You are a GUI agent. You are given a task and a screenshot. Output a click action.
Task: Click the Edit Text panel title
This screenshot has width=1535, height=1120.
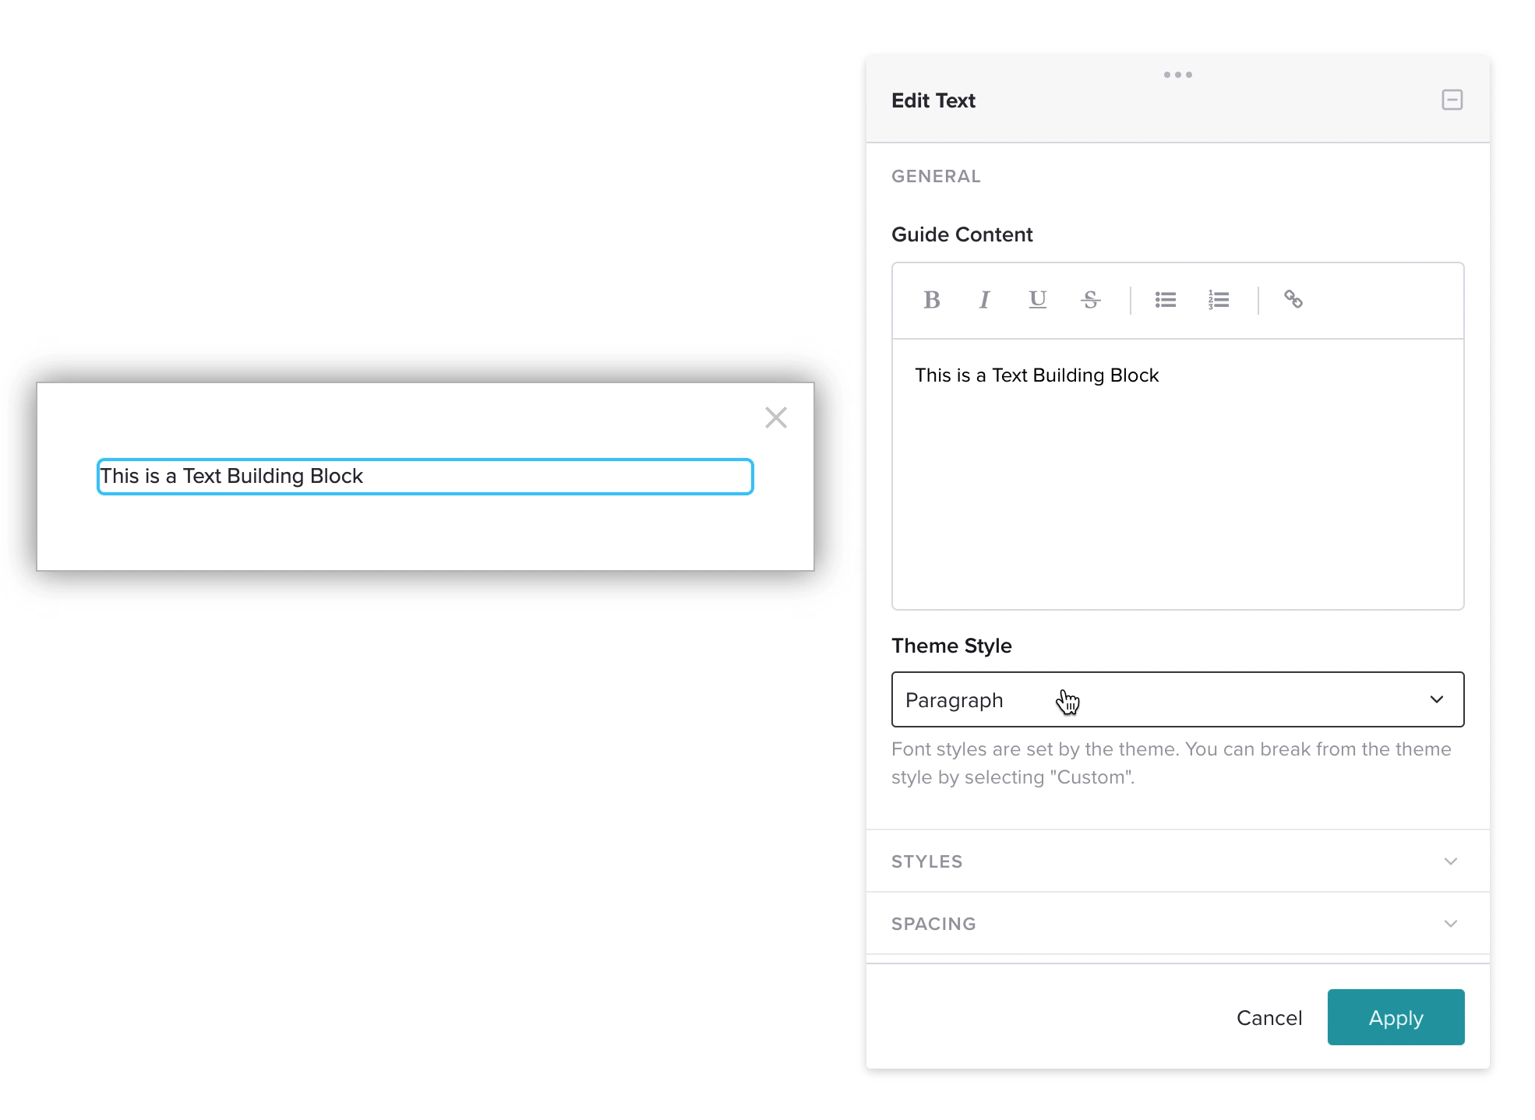pos(933,100)
